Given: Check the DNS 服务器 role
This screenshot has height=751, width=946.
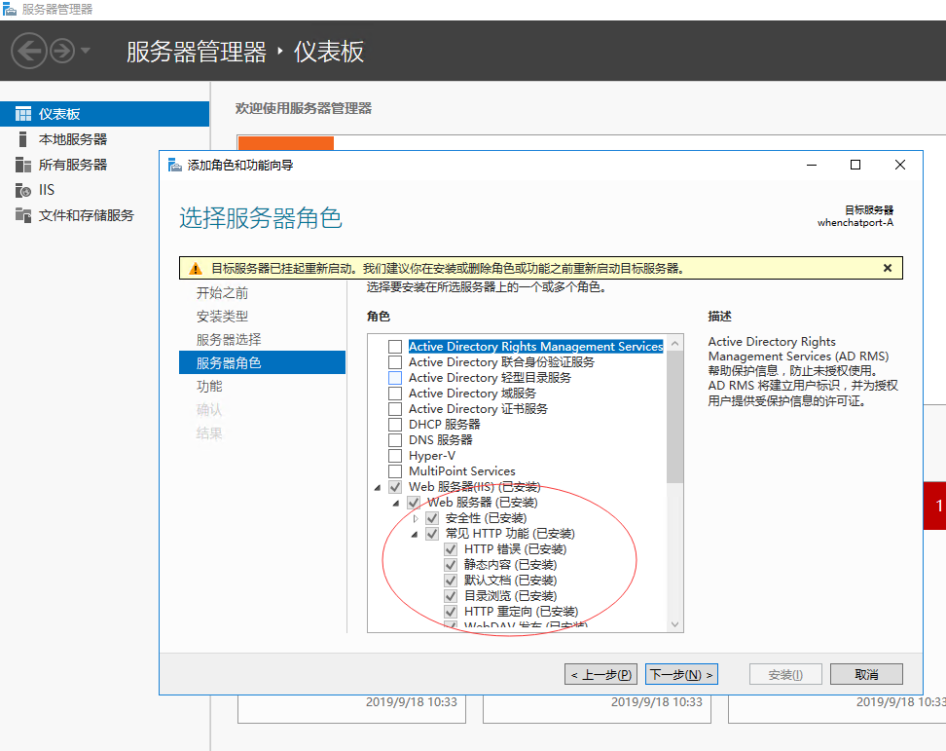Looking at the screenshot, I should (x=395, y=440).
